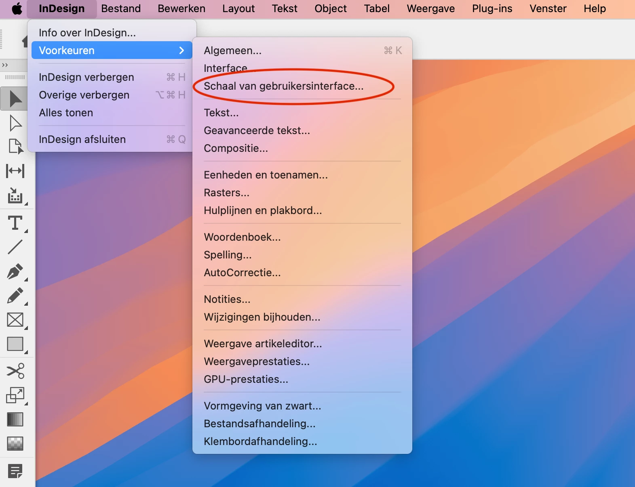
Task: Choose Info over InDesign...
Action: (x=112, y=33)
